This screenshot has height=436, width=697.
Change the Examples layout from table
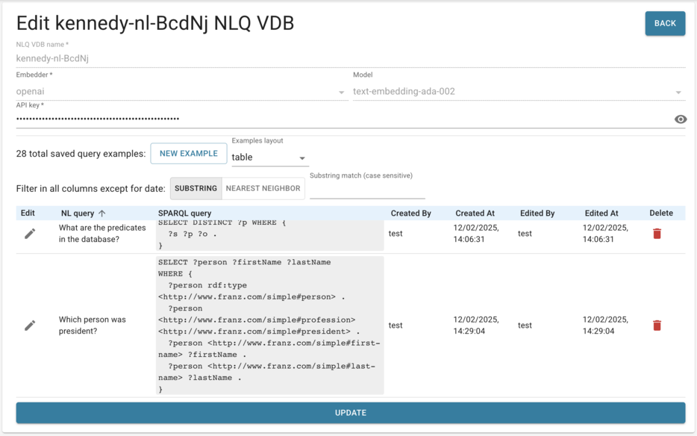pos(269,158)
